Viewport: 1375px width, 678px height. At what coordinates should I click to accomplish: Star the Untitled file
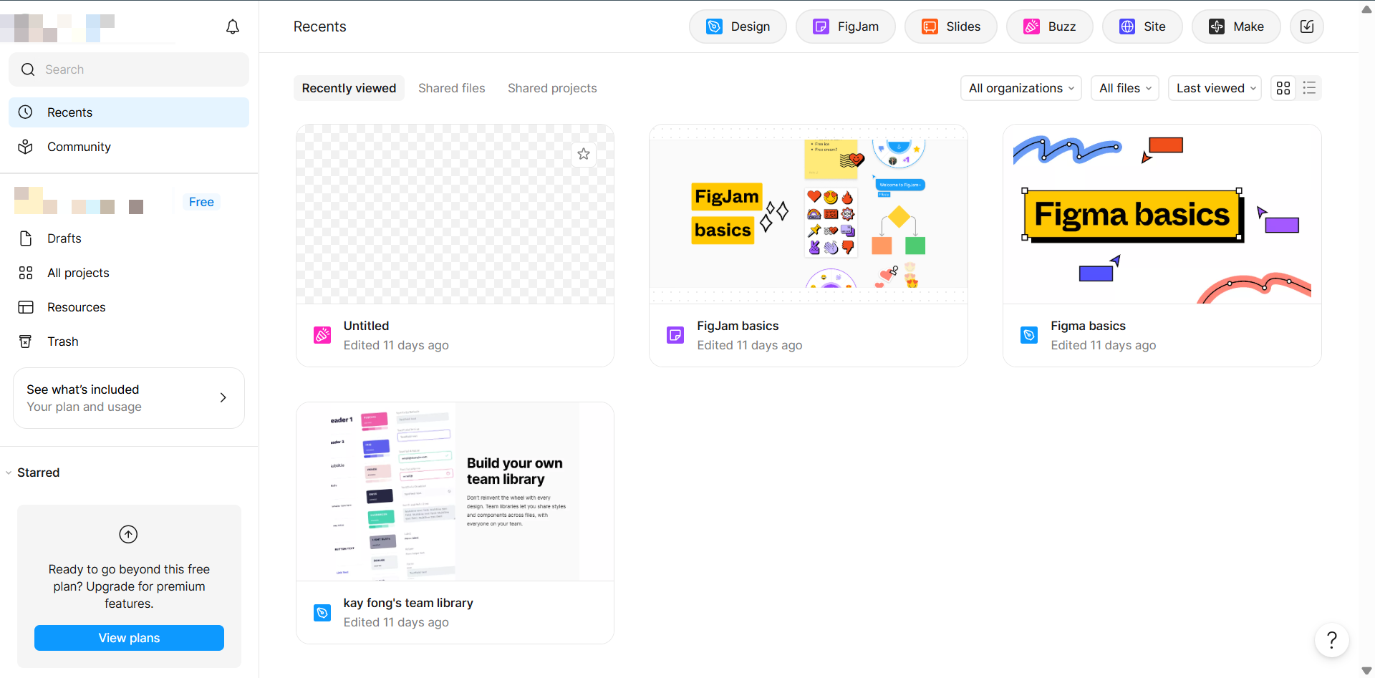pyautogui.click(x=584, y=154)
